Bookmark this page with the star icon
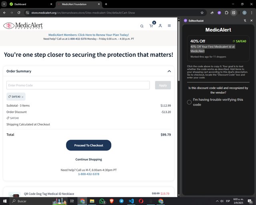The height and width of the screenshot is (205, 256). point(202,13)
